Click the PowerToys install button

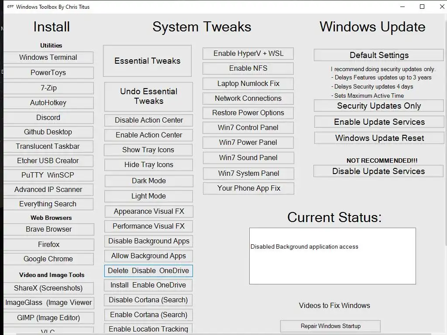click(x=48, y=73)
